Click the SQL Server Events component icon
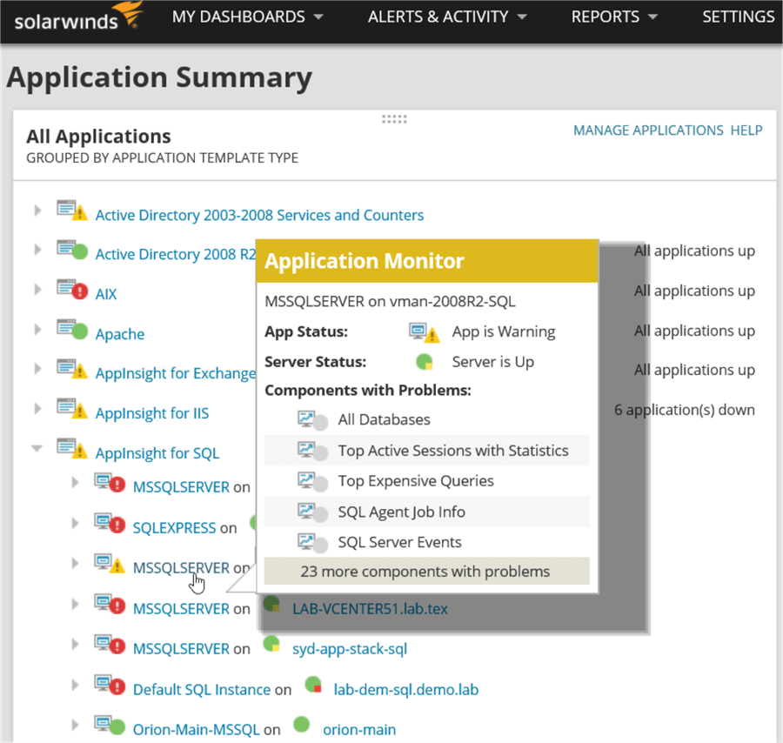 [x=313, y=543]
